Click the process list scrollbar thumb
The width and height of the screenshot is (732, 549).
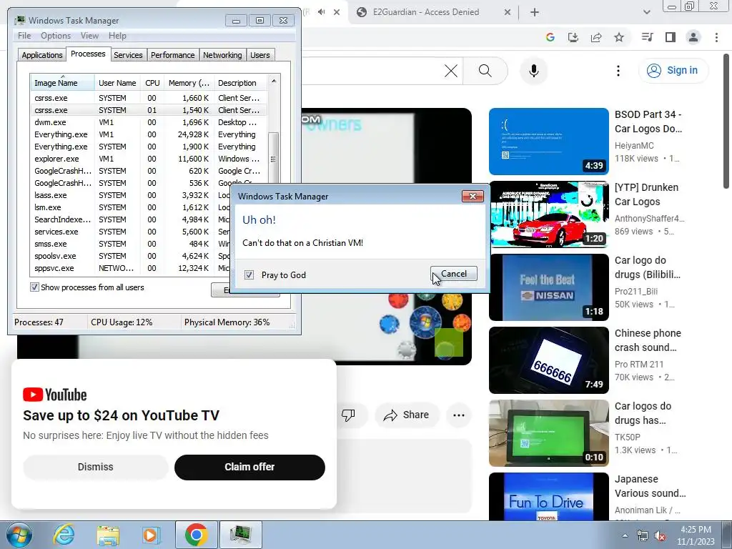pyautogui.click(x=274, y=159)
